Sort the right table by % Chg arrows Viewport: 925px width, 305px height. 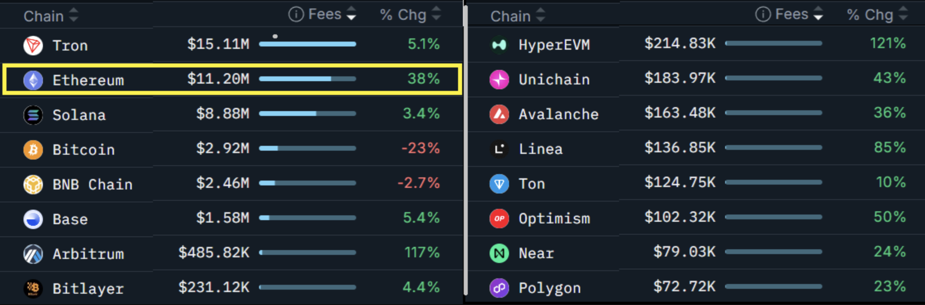click(x=903, y=13)
